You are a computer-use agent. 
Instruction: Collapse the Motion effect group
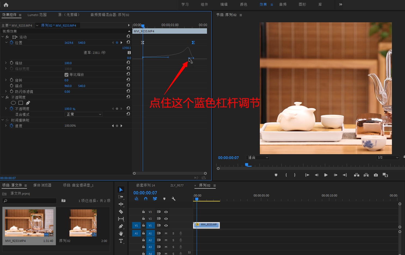[3, 37]
